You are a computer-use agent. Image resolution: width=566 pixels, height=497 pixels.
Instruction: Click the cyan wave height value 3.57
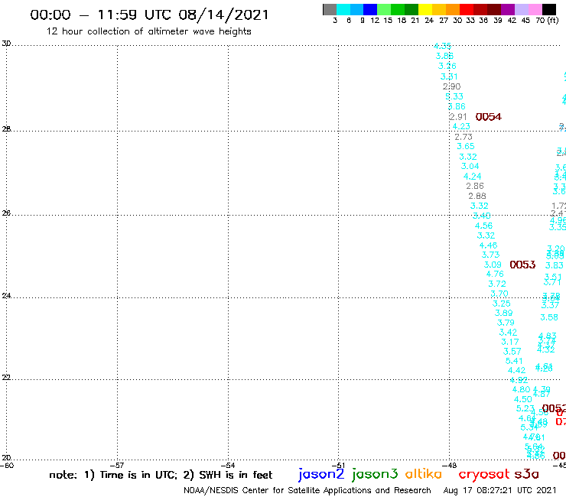[512, 351]
